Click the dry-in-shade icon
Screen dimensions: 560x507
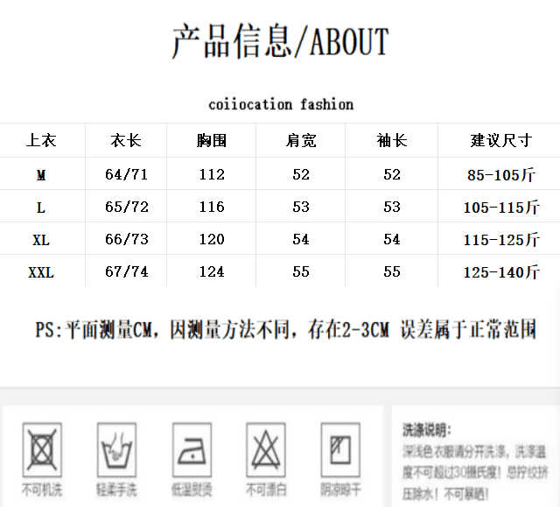(x=340, y=450)
